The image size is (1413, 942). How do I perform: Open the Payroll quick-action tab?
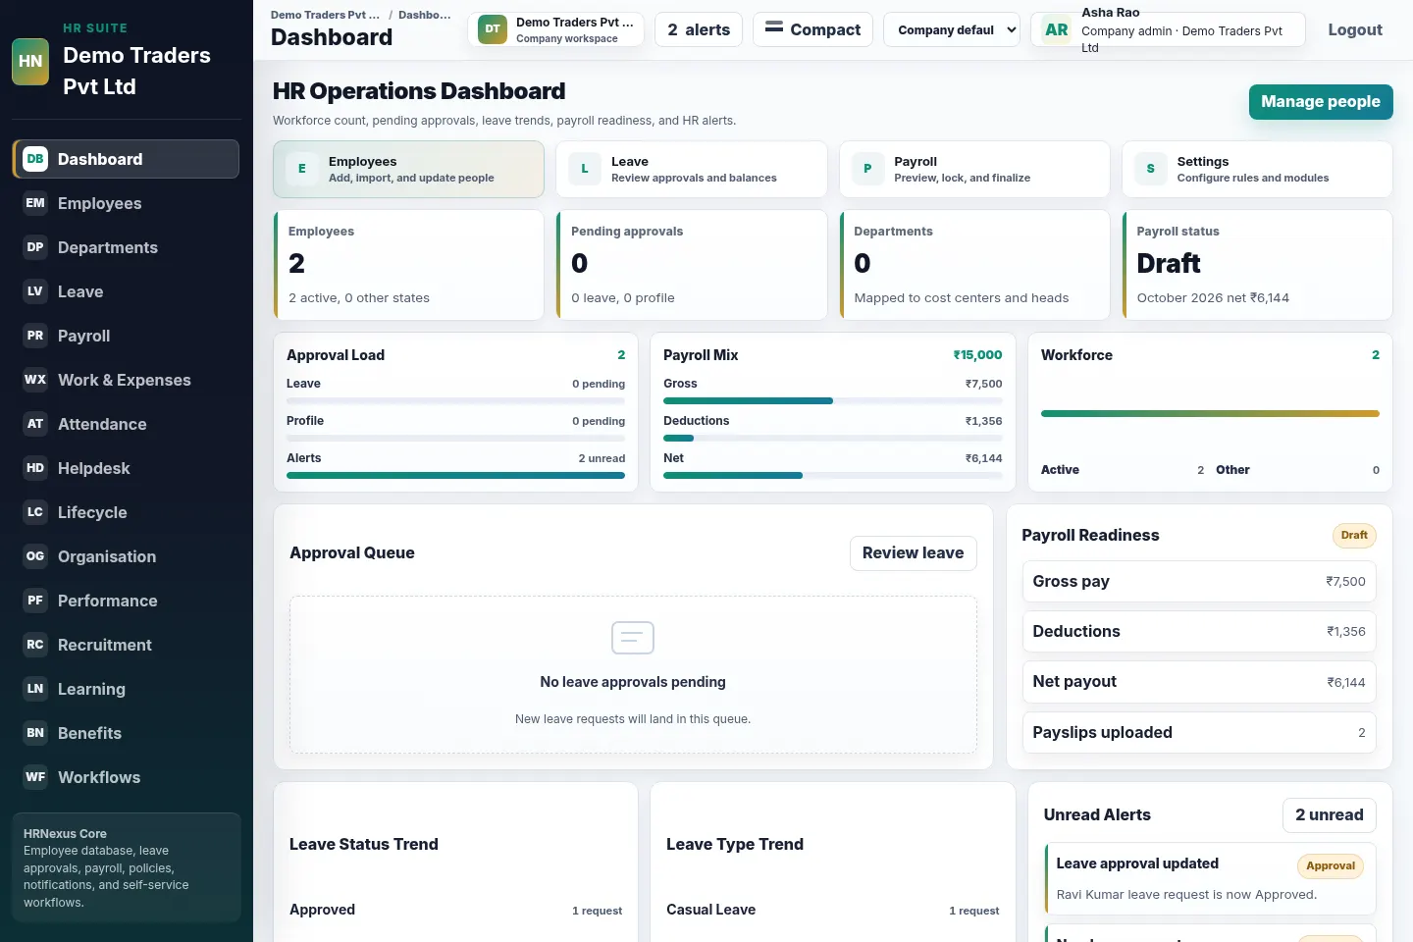pos(974,169)
